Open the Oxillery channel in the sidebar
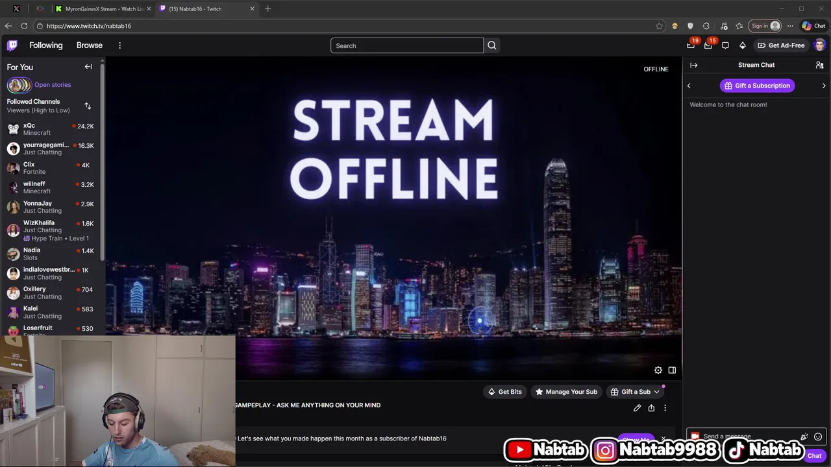Screen dimensions: 831x467 [x=51, y=293]
